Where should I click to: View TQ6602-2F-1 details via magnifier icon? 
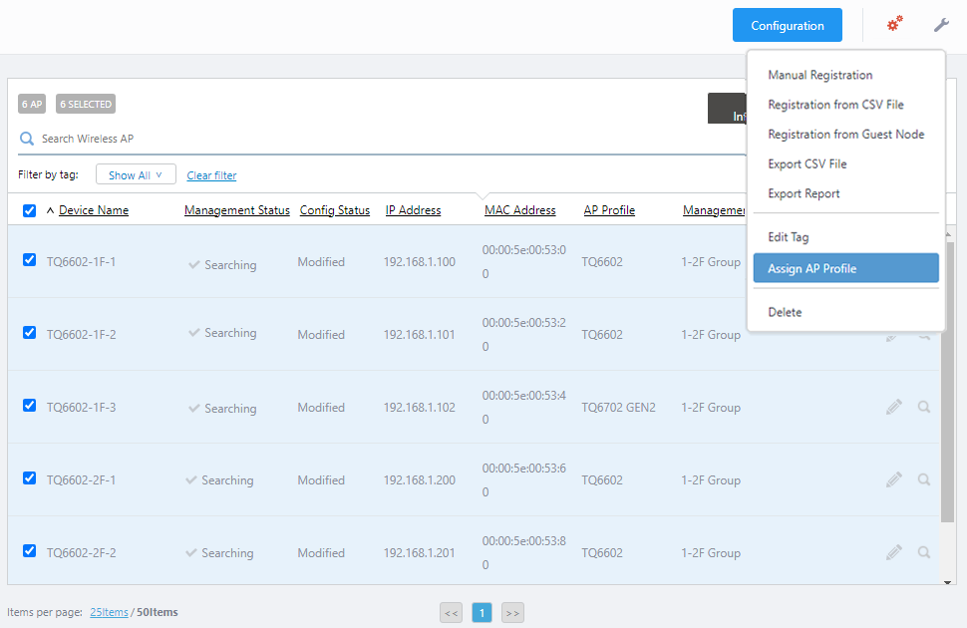click(x=924, y=479)
